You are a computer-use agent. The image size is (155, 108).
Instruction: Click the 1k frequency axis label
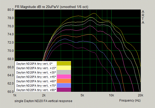(15, 95)
